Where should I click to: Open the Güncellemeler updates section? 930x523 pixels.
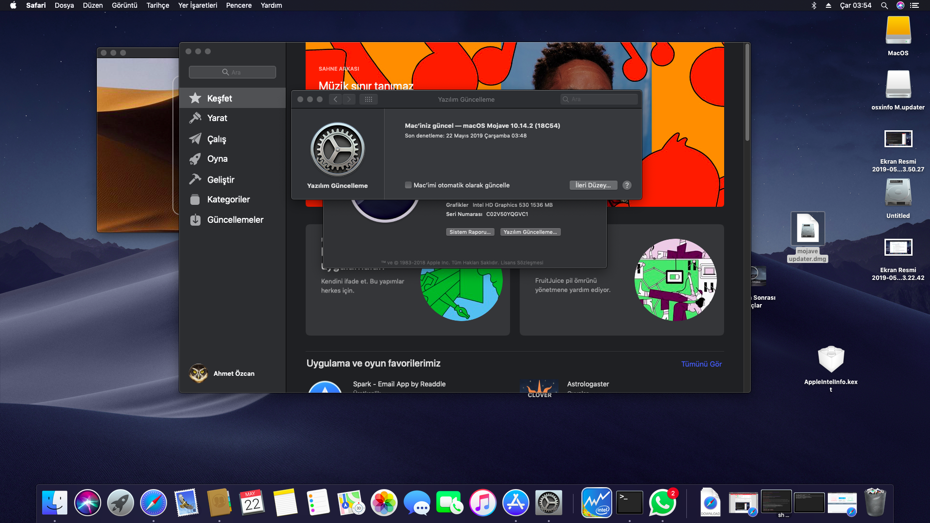(x=235, y=220)
